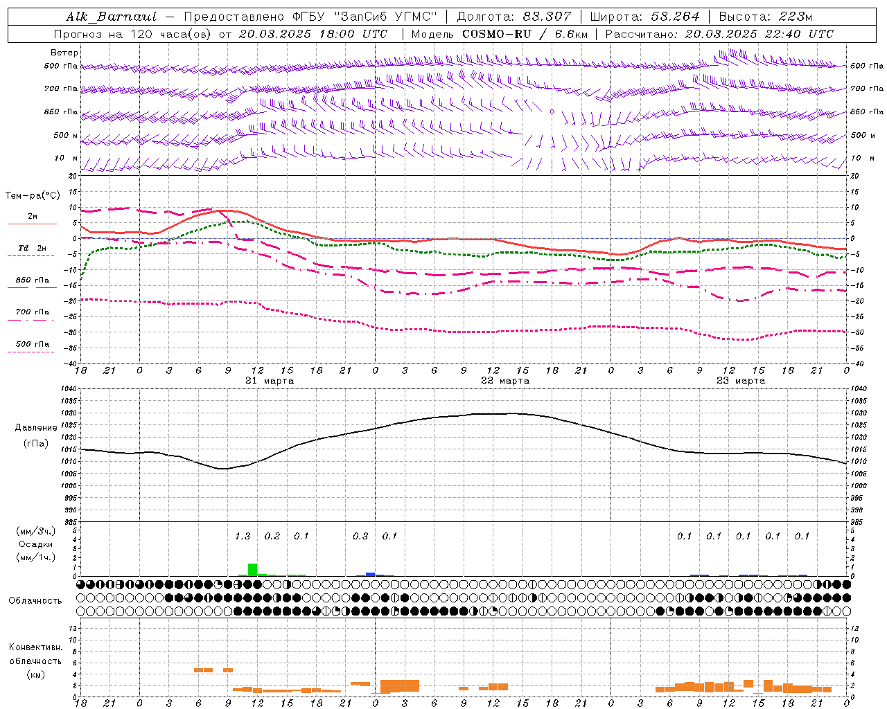The height and width of the screenshot is (709, 887).
Task: Select the Давление pressure label
Action: tap(35, 428)
